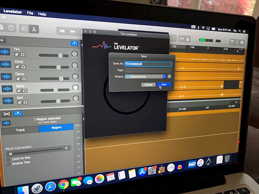The height and width of the screenshot is (194, 259).
Task: Open iTunes music icon in the Dock
Action: click(x=200, y=163)
